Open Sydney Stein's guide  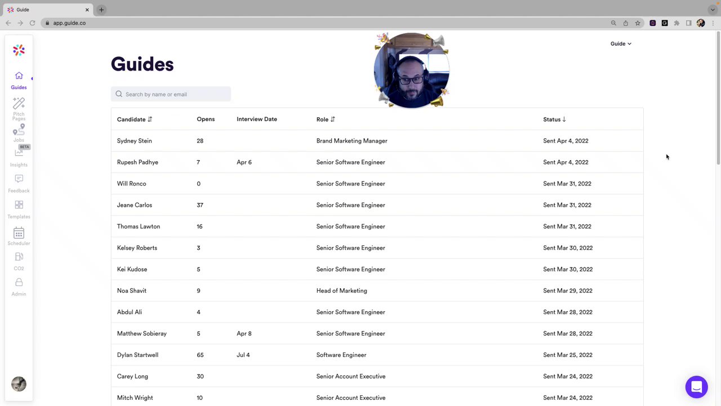pyautogui.click(x=377, y=141)
